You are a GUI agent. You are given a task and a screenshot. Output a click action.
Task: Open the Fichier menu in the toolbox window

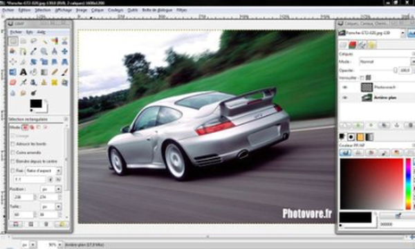(16, 32)
